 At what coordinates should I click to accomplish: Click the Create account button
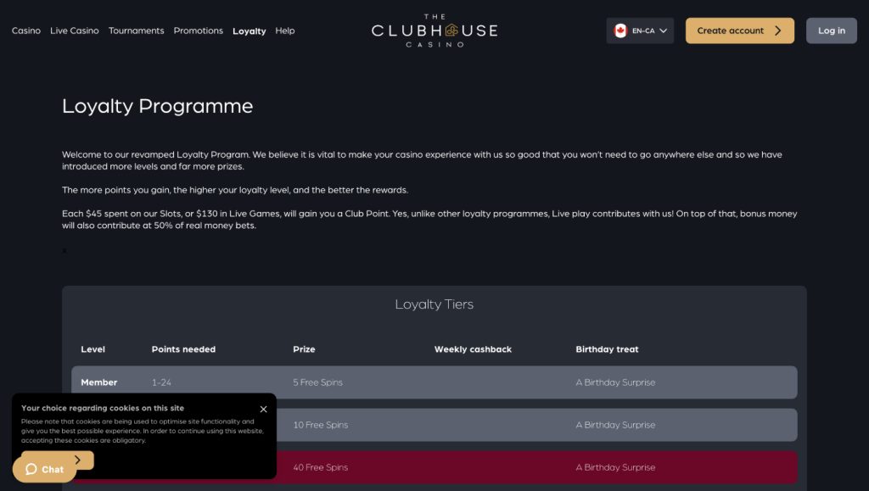pos(739,31)
